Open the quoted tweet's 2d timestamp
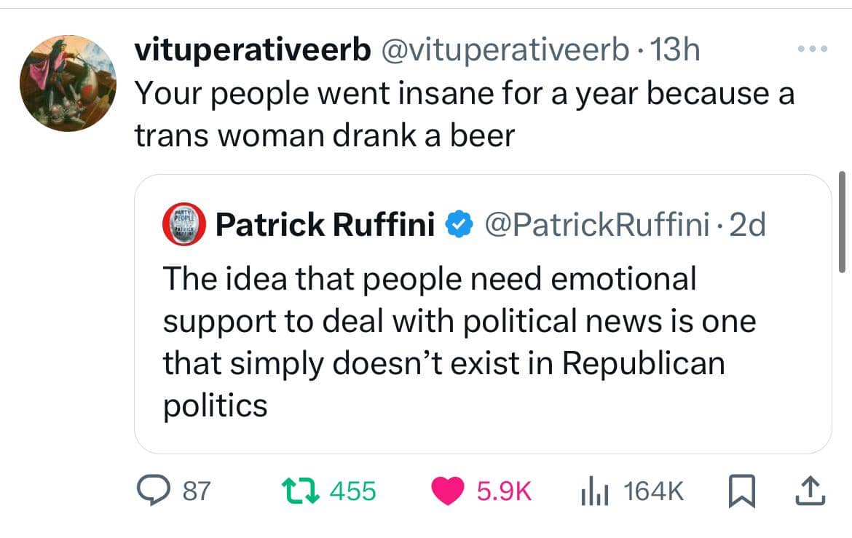The height and width of the screenshot is (538, 852). [x=747, y=225]
